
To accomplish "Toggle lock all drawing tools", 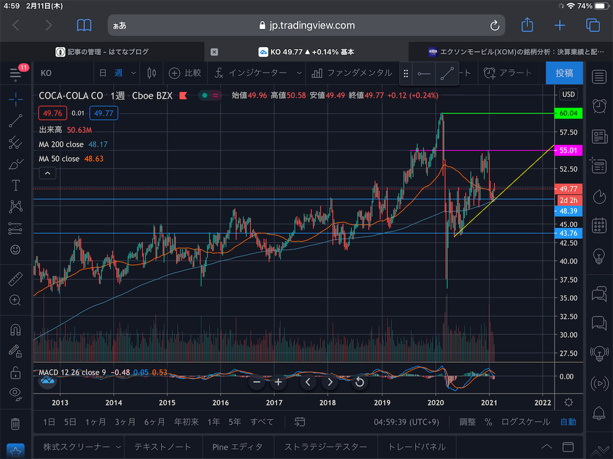I will (15, 373).
